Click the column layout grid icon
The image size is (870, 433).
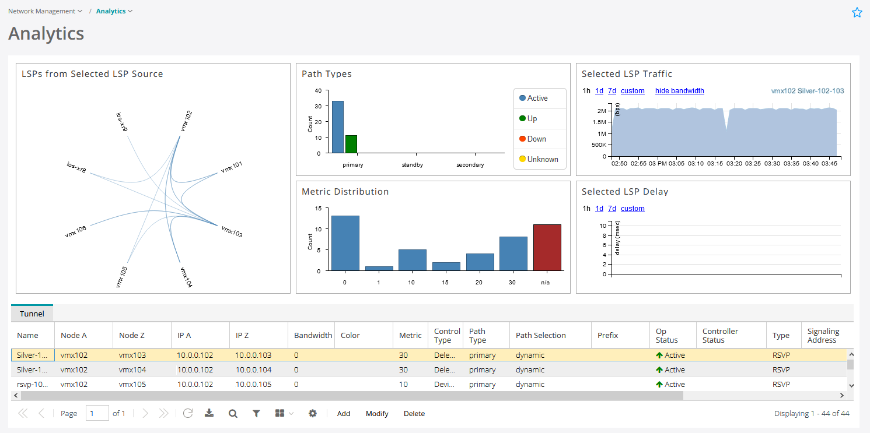click(x=279, y=413)
